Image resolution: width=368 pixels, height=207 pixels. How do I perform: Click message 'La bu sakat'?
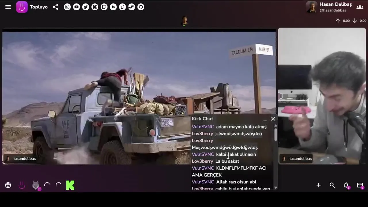[227, 161]
